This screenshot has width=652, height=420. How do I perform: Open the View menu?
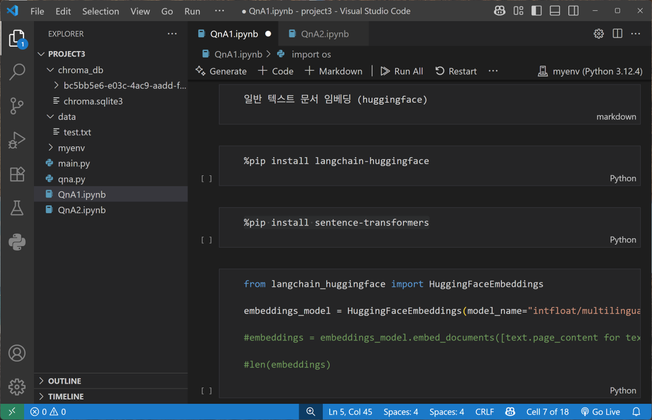(x=140, y=11)
